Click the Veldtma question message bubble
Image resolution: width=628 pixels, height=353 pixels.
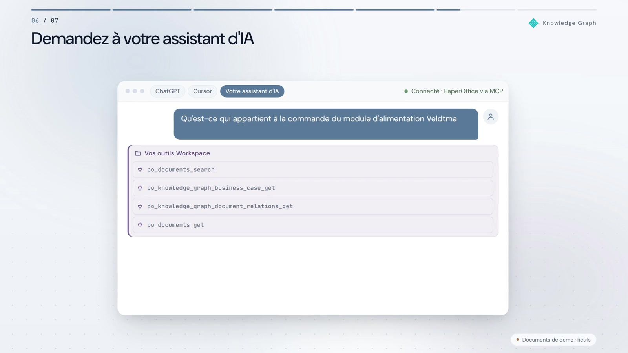pyautogui.click(x=326, y=124)
